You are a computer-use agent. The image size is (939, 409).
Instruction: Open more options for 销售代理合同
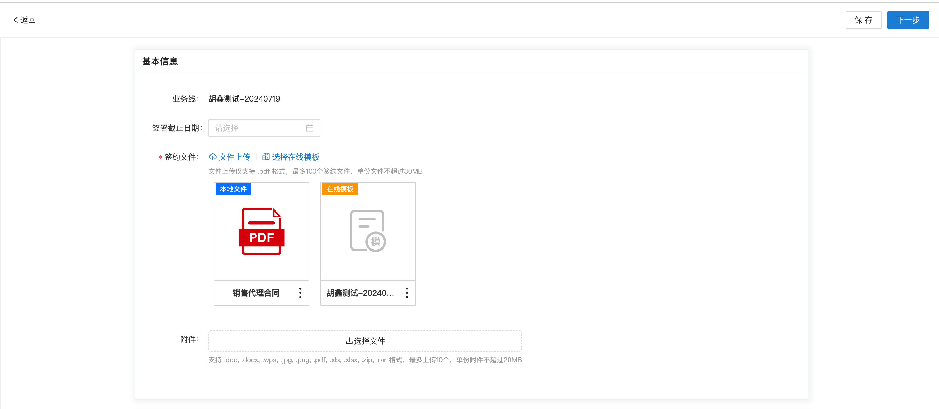coord(300,293)
